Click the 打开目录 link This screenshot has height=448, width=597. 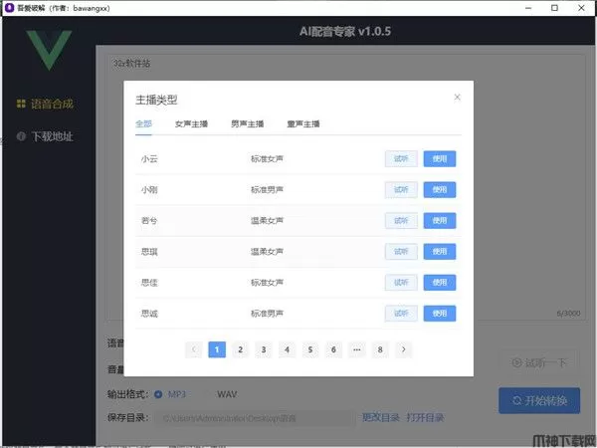(425, 417)
